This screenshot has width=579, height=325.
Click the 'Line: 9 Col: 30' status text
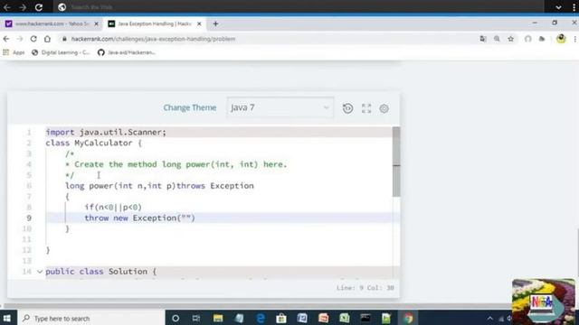point(365,288)
